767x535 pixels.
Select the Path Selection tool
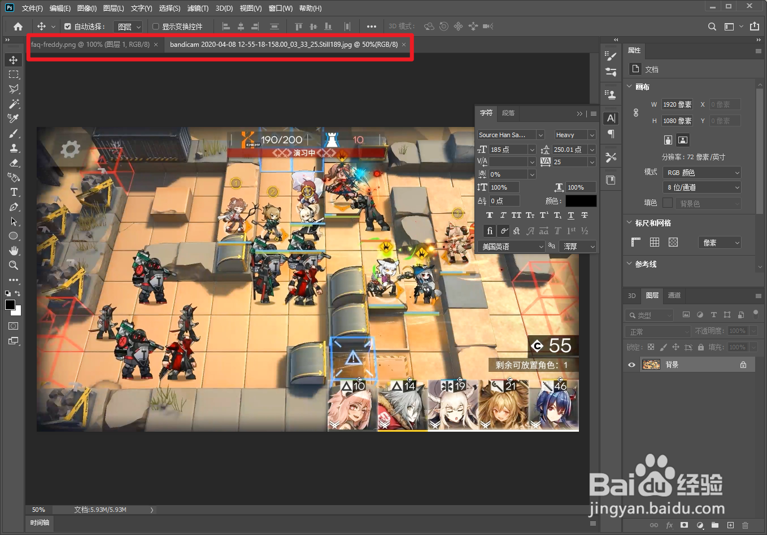[x=14, y=221]
